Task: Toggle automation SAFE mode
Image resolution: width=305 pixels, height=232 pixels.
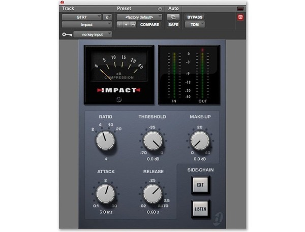Action: pos(173,25)
